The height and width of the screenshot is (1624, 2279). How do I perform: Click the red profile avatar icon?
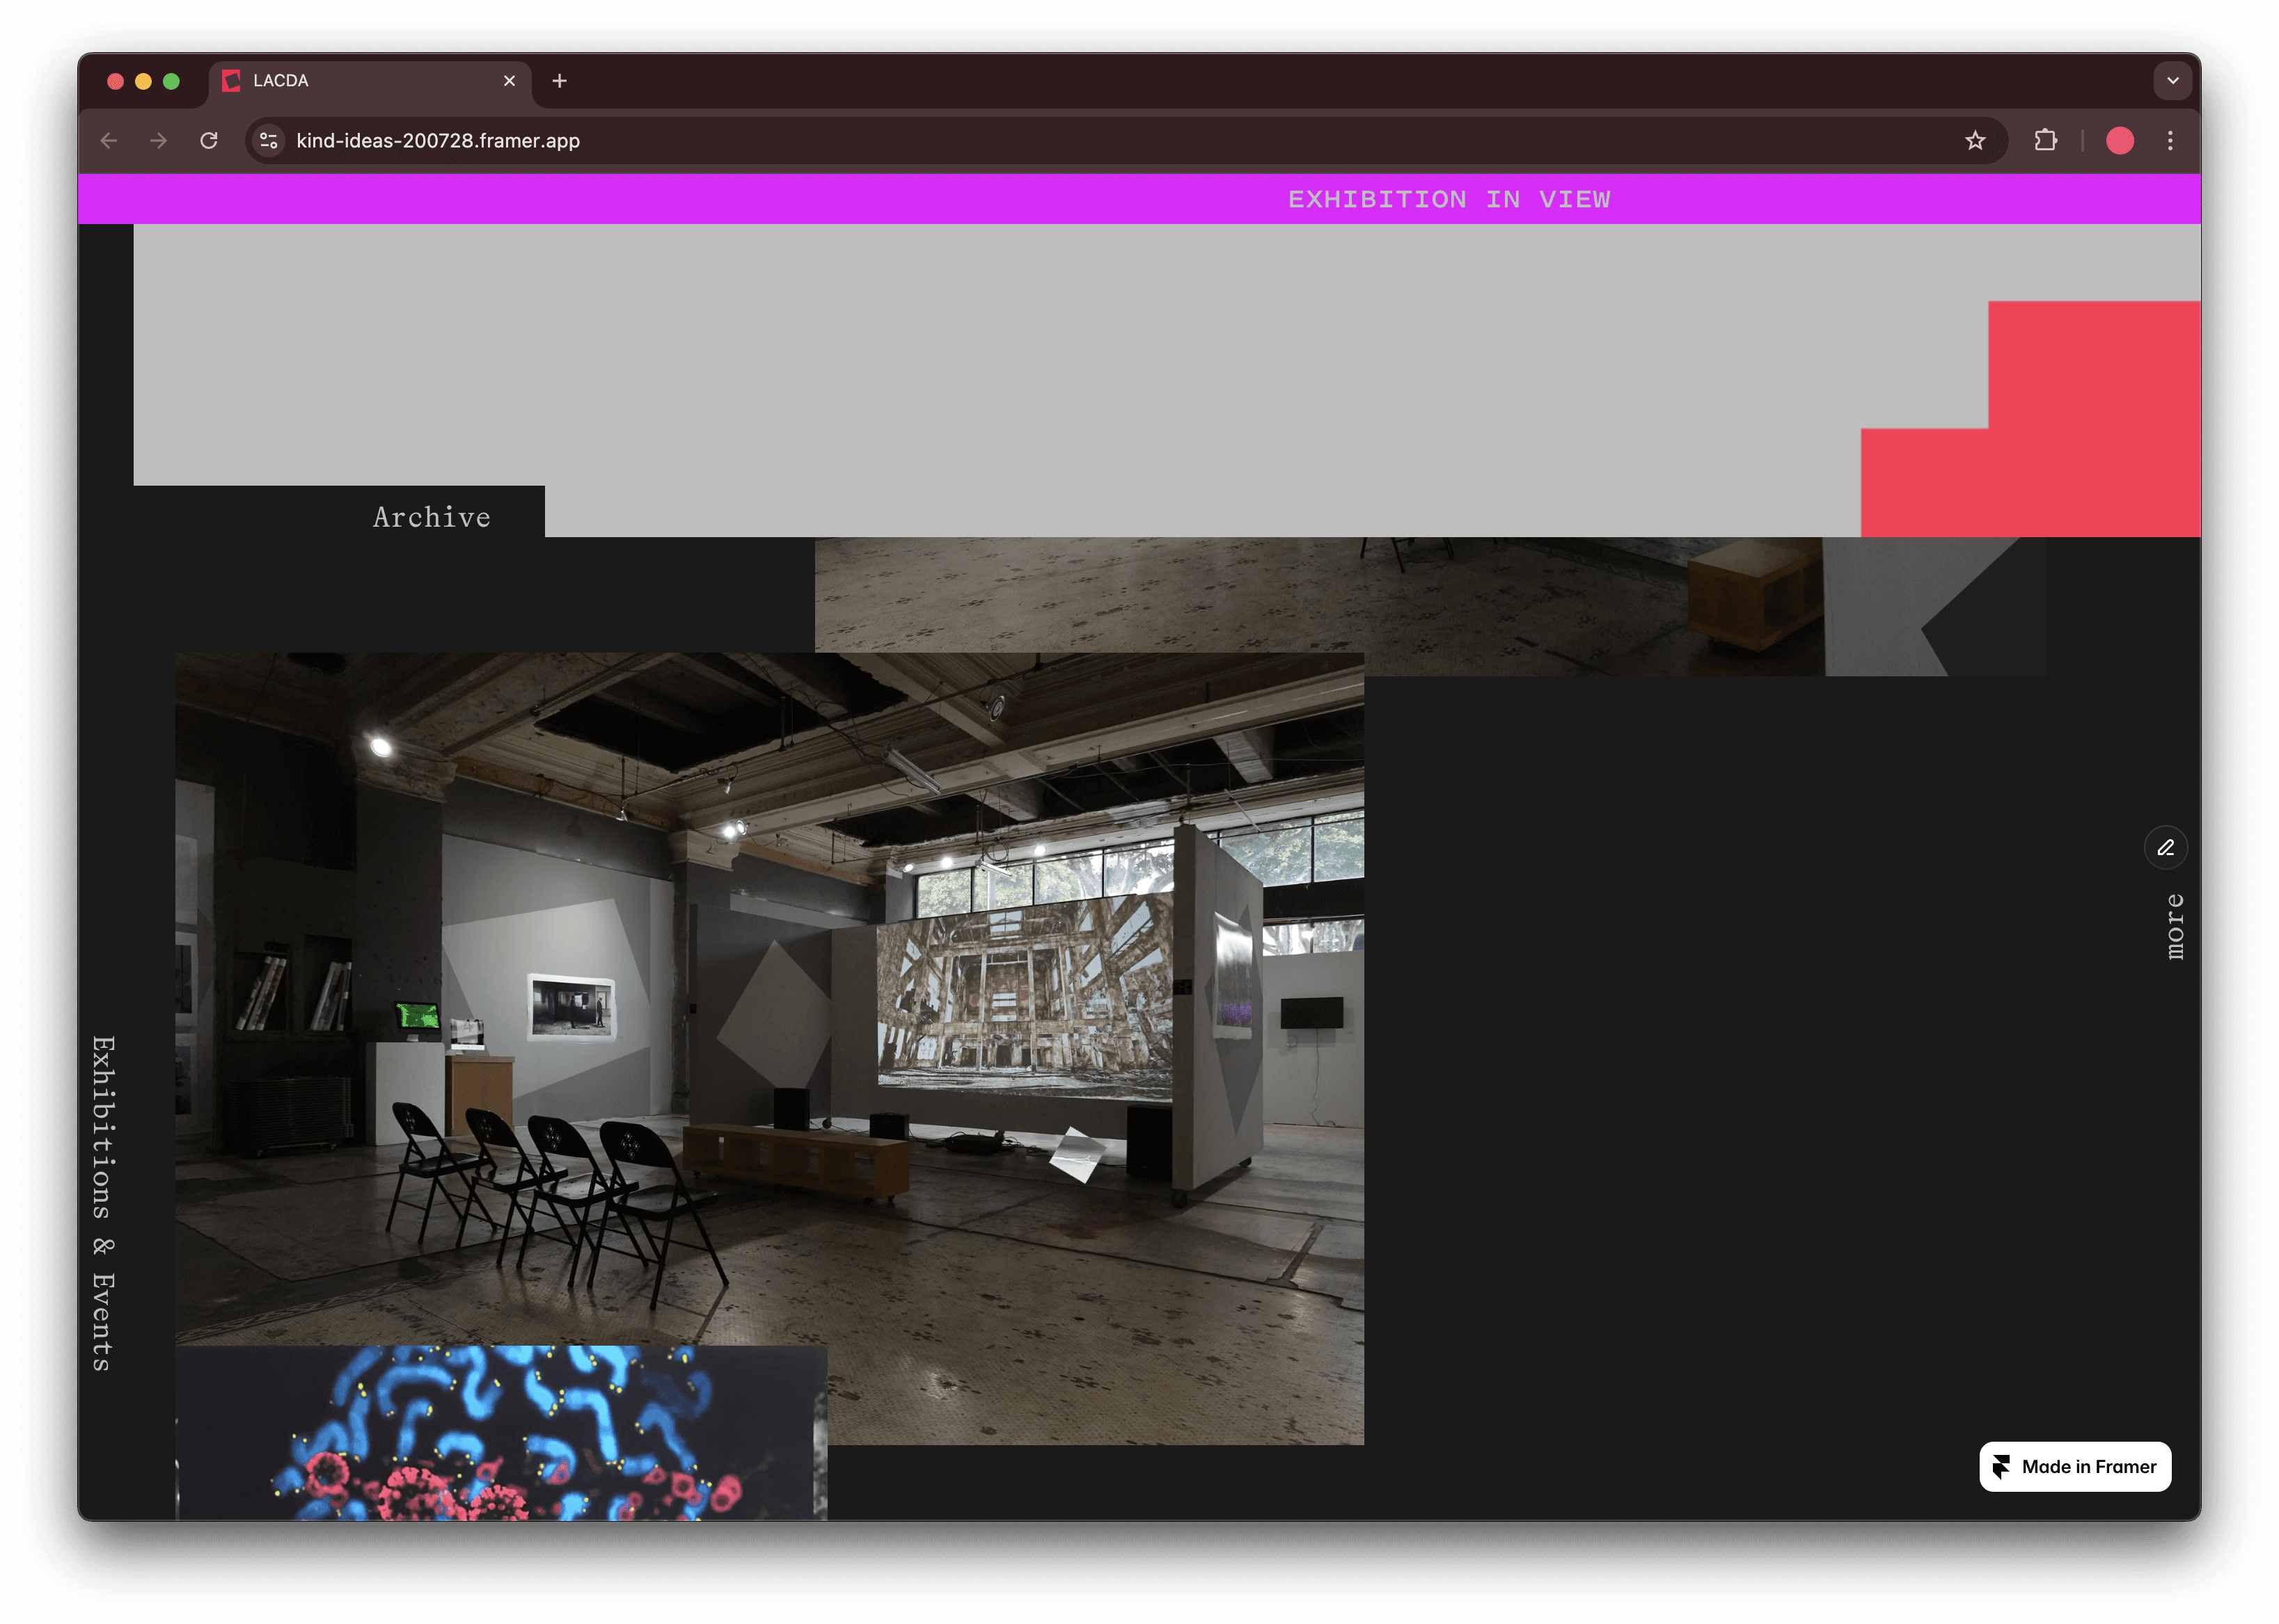click(x=2119, y=141)
